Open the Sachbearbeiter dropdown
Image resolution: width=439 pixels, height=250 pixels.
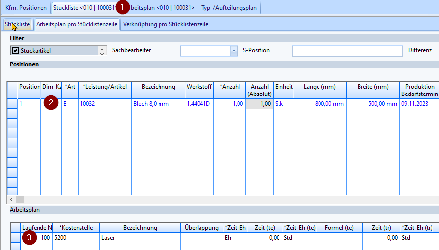coord(234,51)
